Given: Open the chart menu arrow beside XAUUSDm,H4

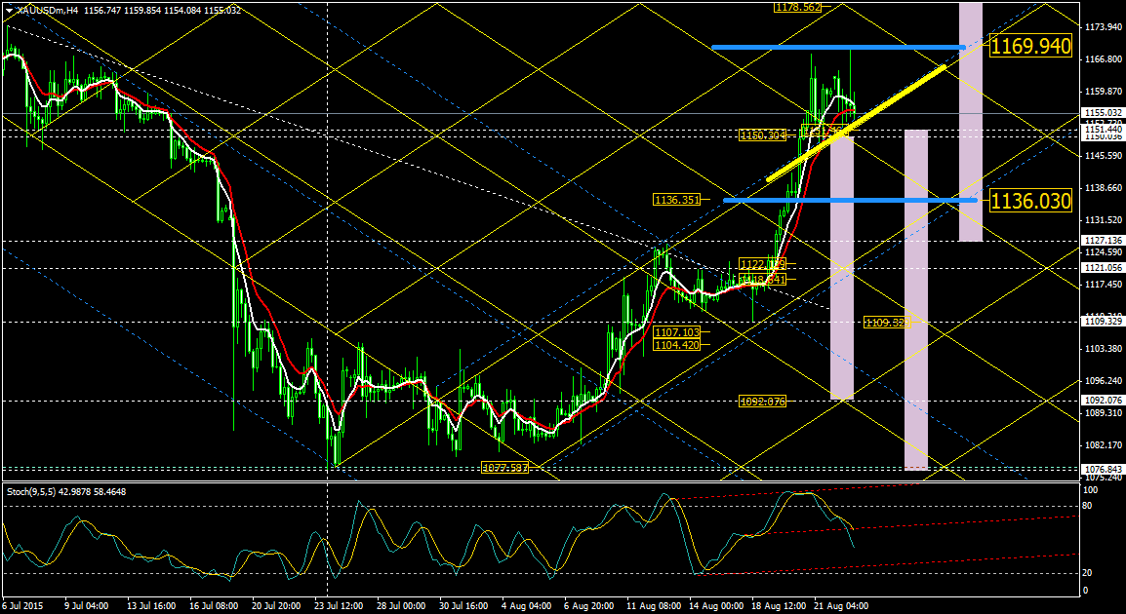Looking at the screenshot, I should coord(9,10).
